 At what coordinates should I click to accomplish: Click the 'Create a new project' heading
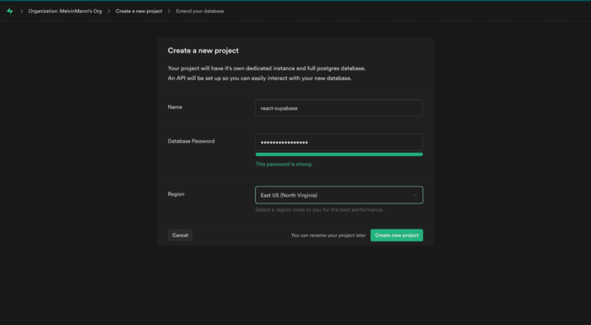(x=203, y=51)
